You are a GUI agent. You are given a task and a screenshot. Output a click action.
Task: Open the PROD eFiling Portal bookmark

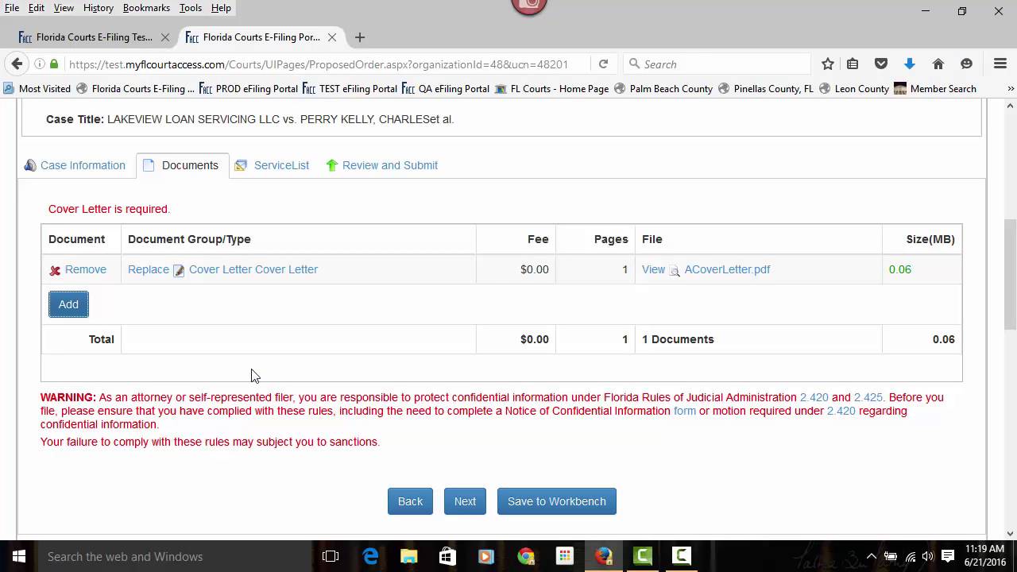(249, 89)
